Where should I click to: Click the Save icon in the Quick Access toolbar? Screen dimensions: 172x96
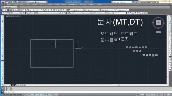tap(12, 2)
